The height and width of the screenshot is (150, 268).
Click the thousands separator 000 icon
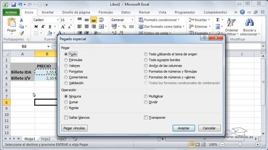[131, 27]
